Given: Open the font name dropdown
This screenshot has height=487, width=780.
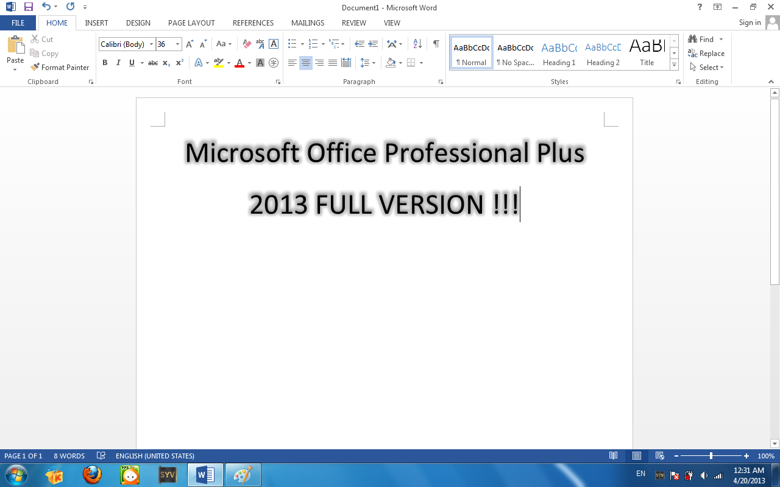Looking at the screenshot, I should tap(151, 44).
